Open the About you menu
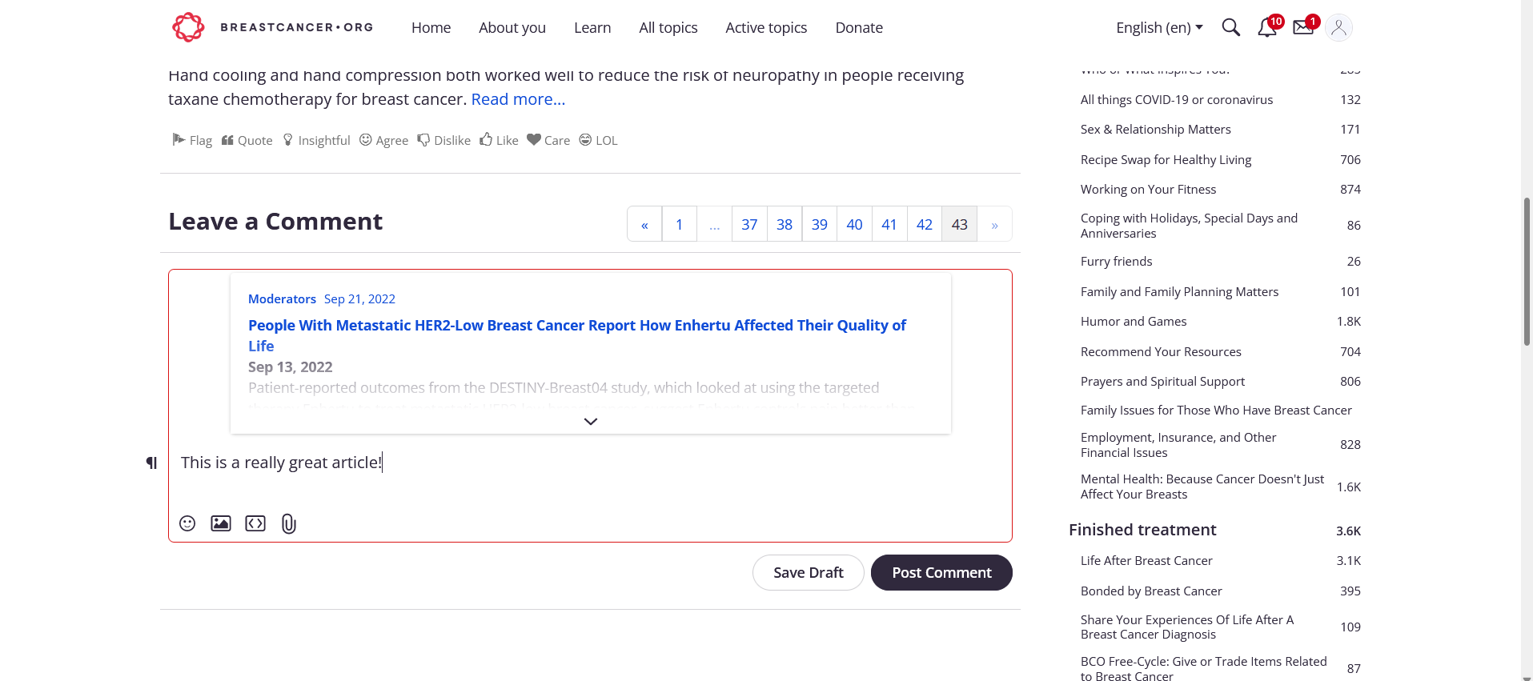The width and height of the screenshot is (1533, 681). tap(512, 28)
